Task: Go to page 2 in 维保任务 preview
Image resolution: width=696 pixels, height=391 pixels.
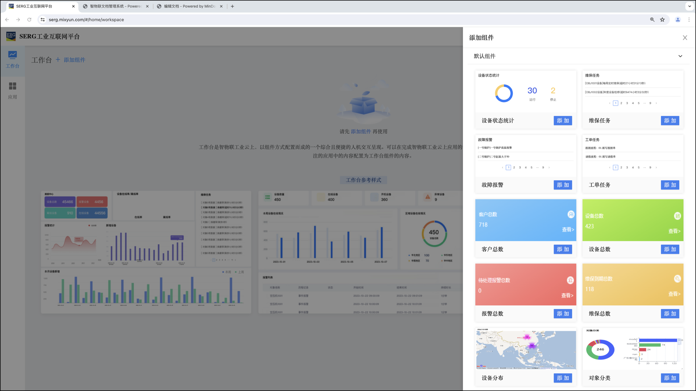Action: pos(621,103)
